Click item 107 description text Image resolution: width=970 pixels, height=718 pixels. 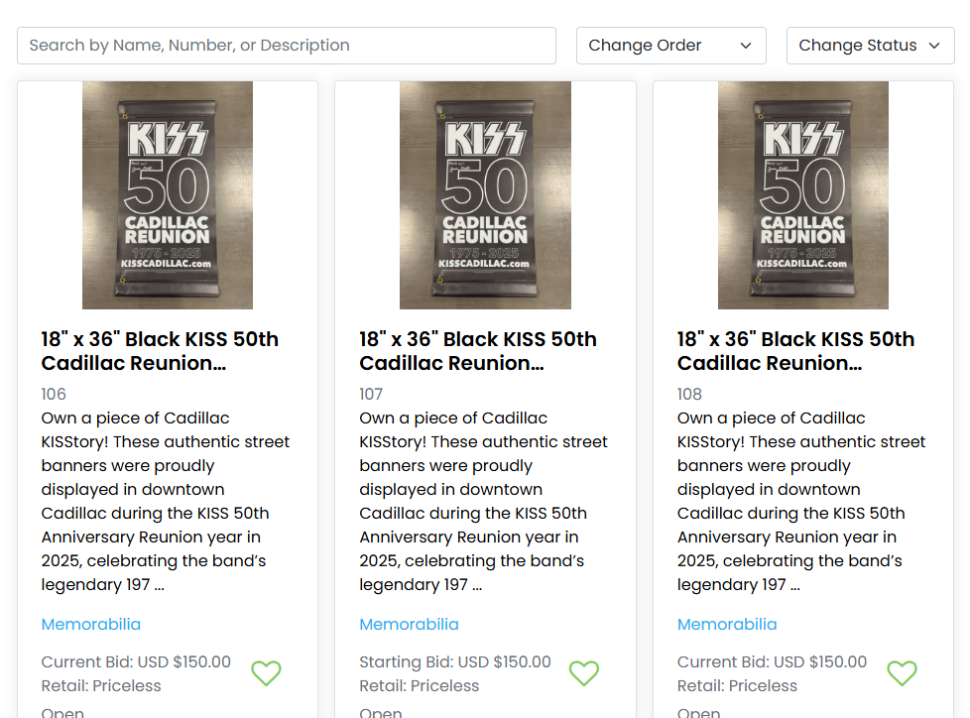(x=483, y=502)
